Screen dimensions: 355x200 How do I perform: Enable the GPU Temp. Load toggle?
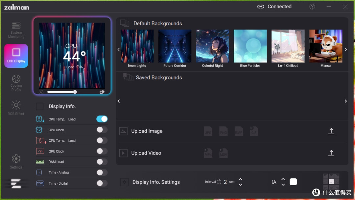(102, 140)
